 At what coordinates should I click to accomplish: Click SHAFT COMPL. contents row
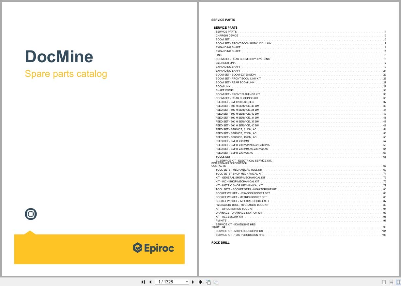pos(301,90)
